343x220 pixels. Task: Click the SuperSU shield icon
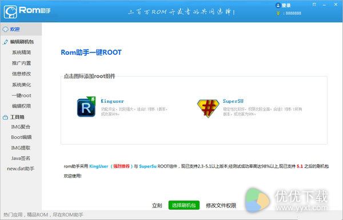click(208, 109)
